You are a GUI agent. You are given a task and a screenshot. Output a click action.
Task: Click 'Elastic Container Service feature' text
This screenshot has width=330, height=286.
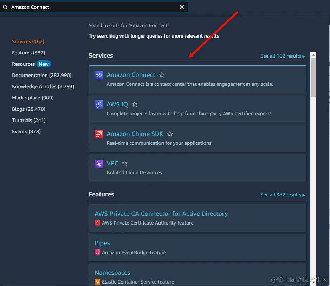138,282
